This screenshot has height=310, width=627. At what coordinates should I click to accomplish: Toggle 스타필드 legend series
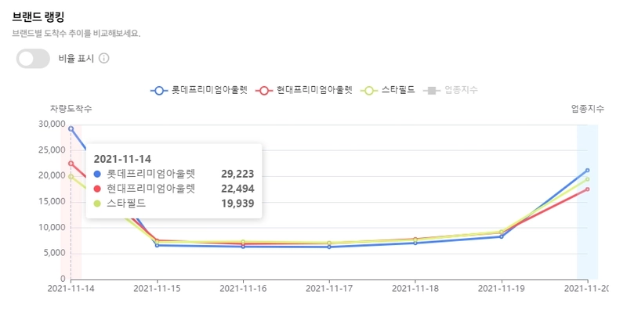pos(387,90)
